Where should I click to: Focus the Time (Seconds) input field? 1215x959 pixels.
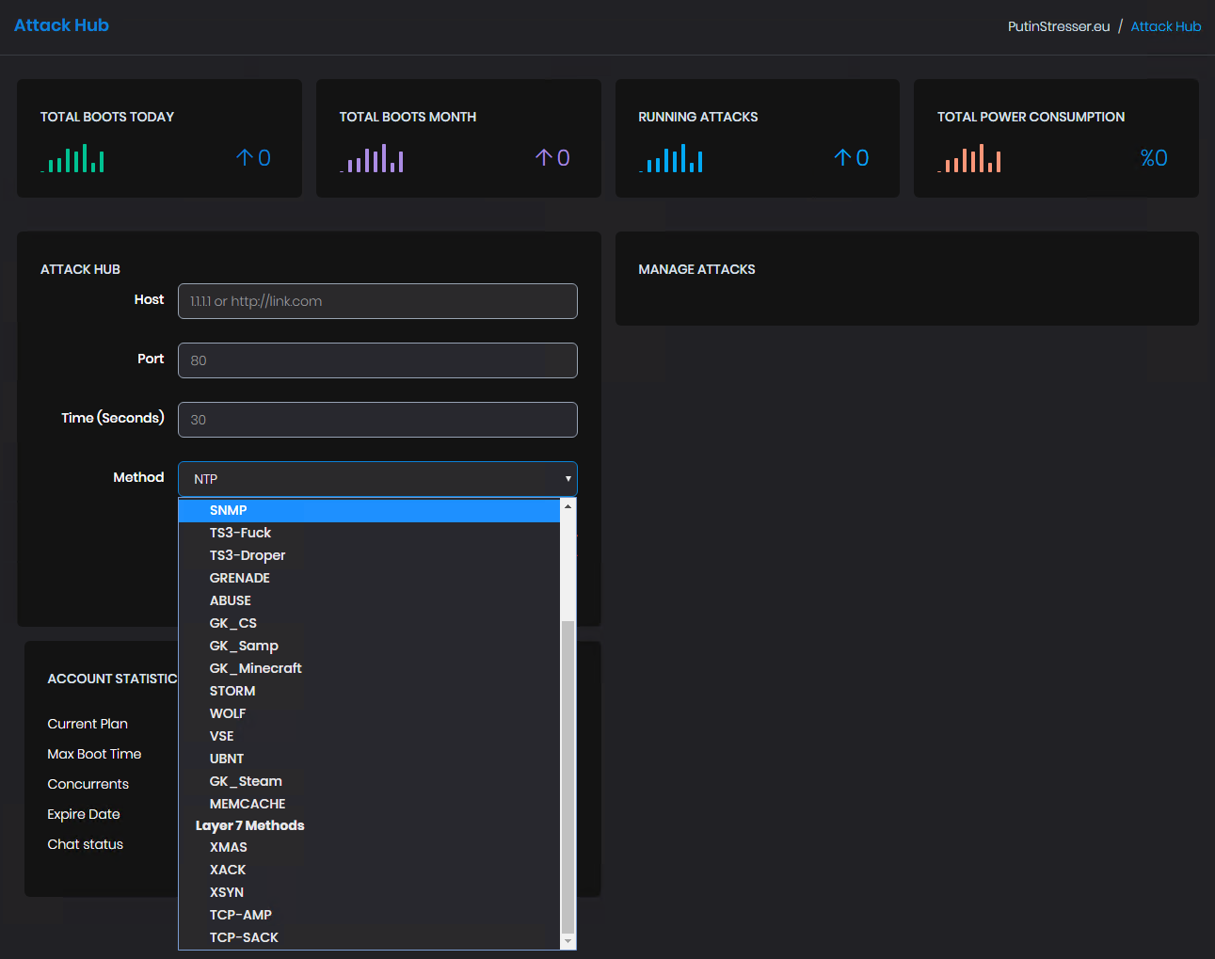(x=377, y=420)
